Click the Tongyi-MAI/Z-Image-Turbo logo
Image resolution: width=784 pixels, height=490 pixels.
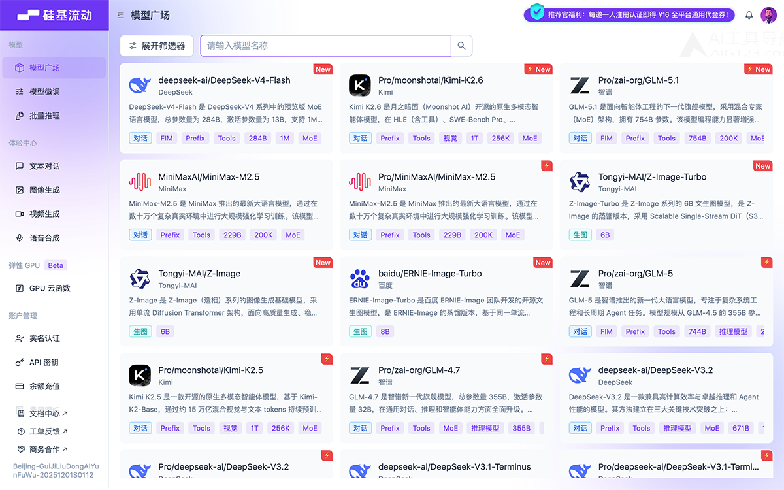(x=580, y=182)
